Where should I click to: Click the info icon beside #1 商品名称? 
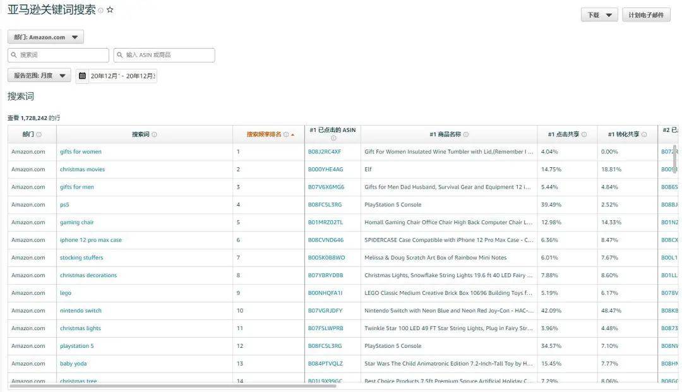point(466,134)
